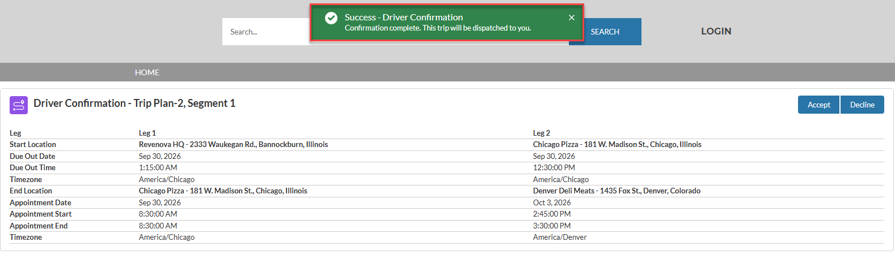Click Leg 2 start location Chicago Pizza
This screenshot has height=259, width=895.
[617, 145]
